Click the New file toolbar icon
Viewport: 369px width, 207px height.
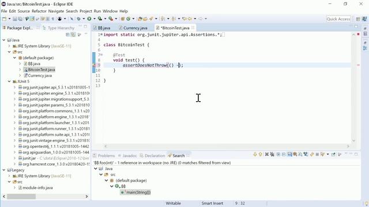click(x=4, y=19)
